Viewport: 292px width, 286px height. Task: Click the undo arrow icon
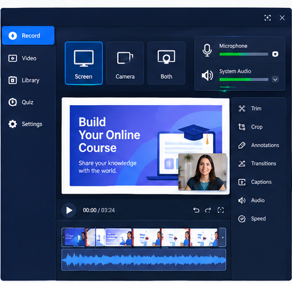pyautogui.click(x=197, y=210)
